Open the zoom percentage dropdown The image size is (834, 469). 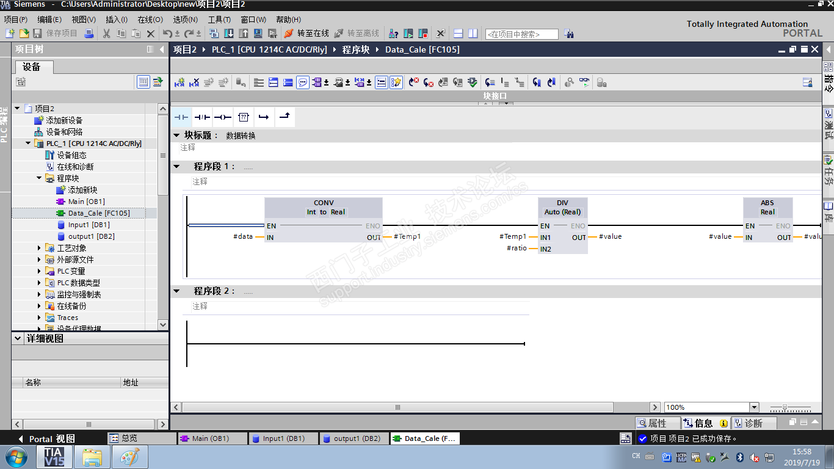pos(754,407)
